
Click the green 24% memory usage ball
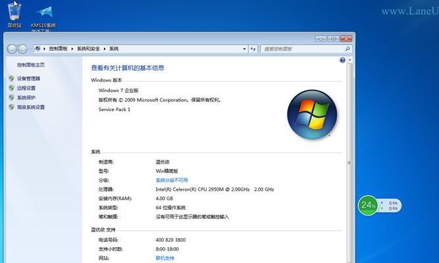tap(368, 205)
